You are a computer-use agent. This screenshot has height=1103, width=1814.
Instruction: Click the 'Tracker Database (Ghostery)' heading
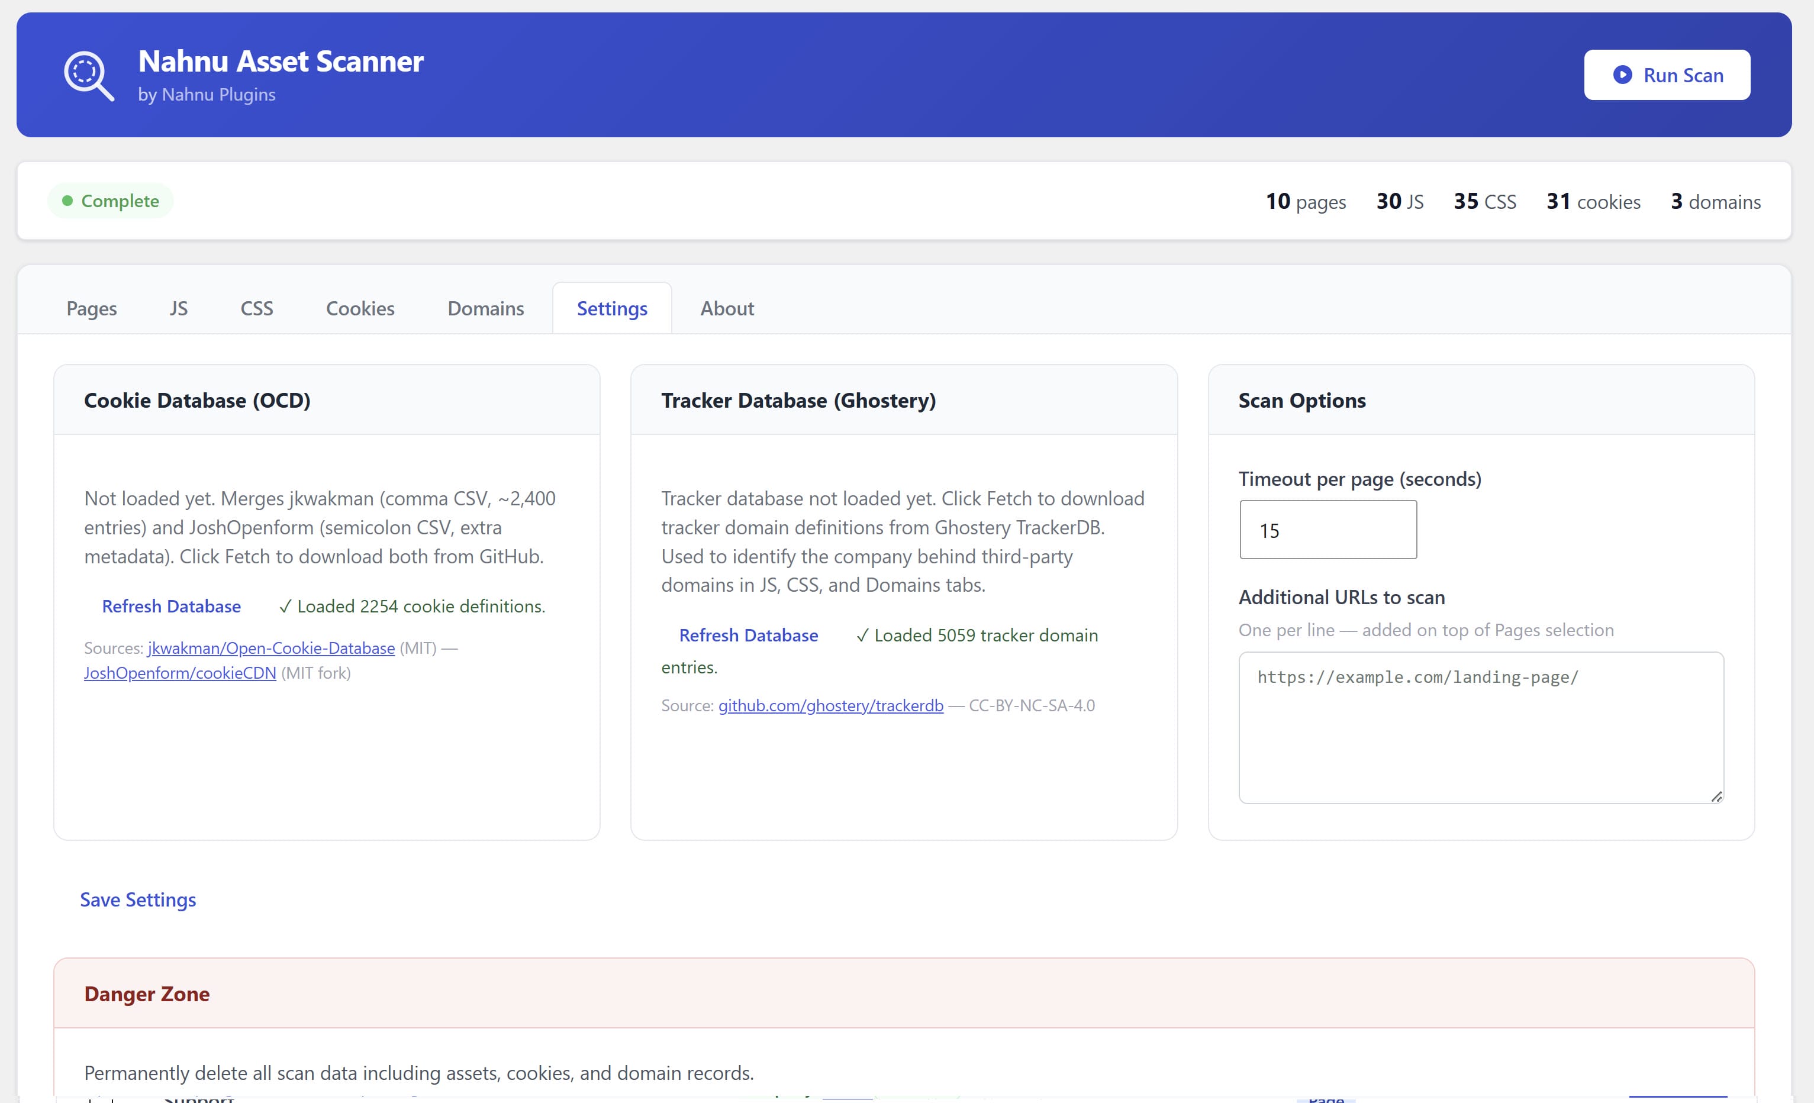pyautogui.click(x=798, y=401)
